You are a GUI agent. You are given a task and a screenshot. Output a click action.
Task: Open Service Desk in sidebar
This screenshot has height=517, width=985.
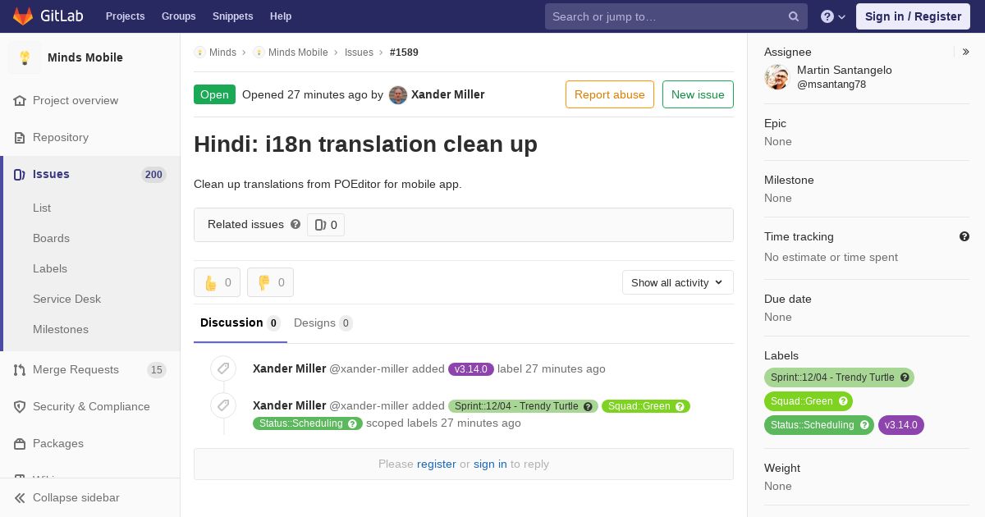[x=66, y=299]
